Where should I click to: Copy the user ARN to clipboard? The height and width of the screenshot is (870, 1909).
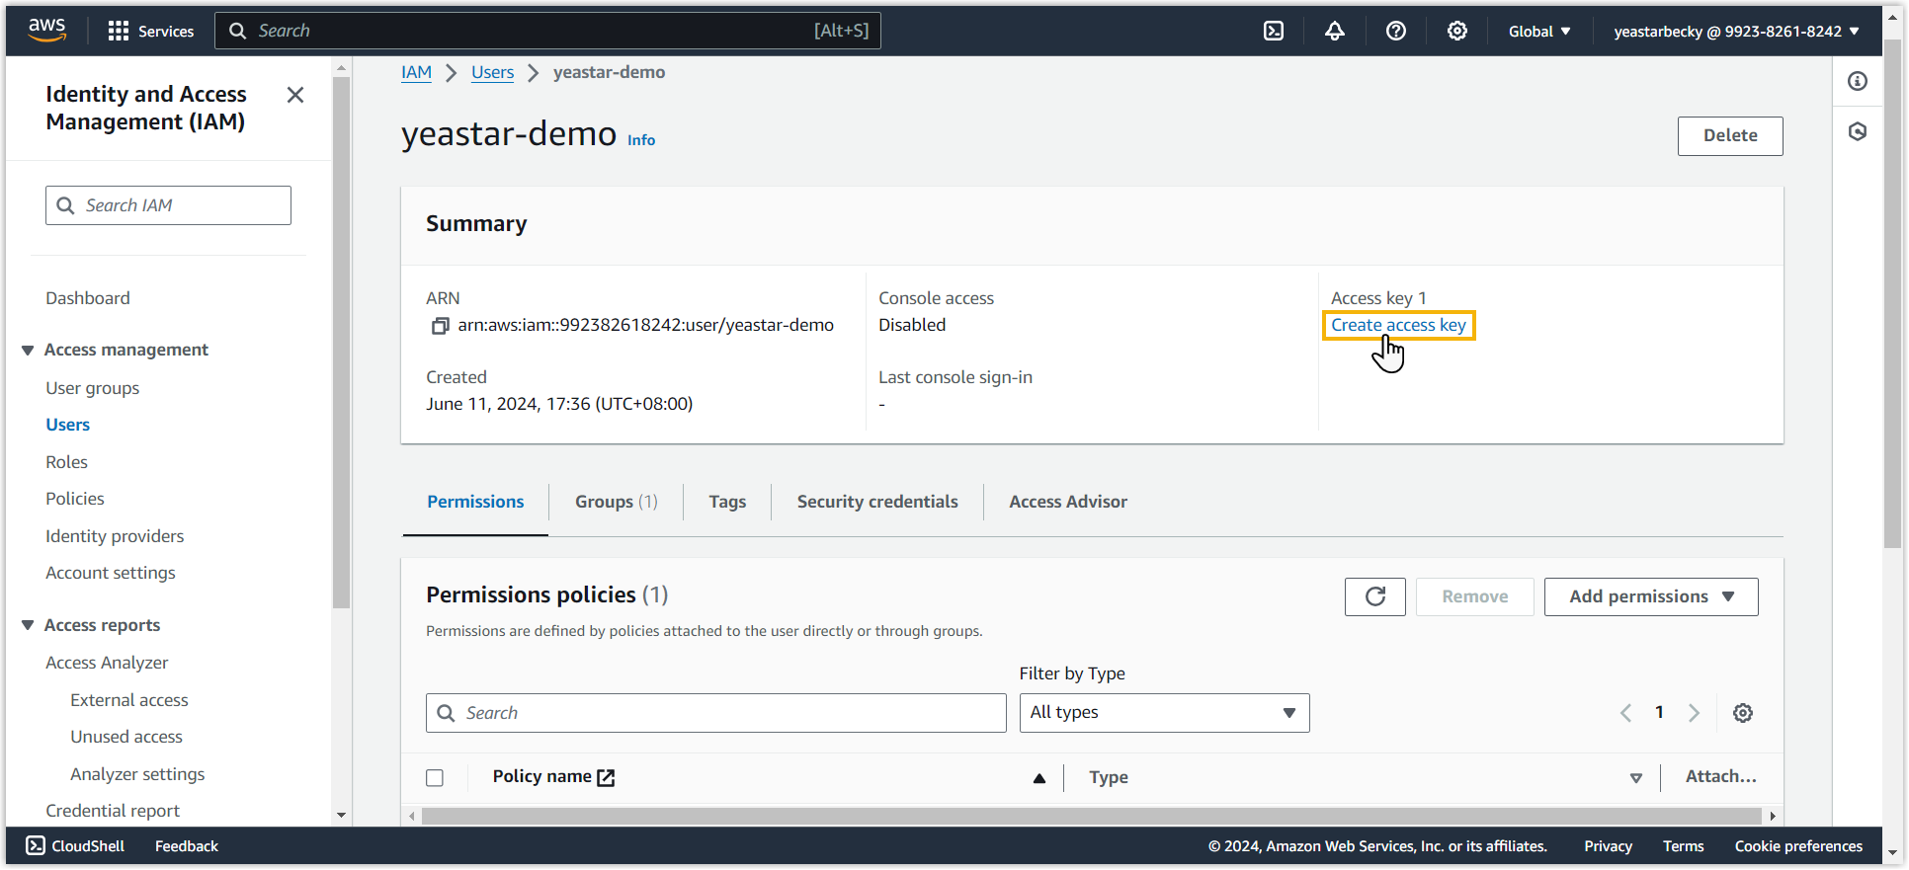(440, 326)
